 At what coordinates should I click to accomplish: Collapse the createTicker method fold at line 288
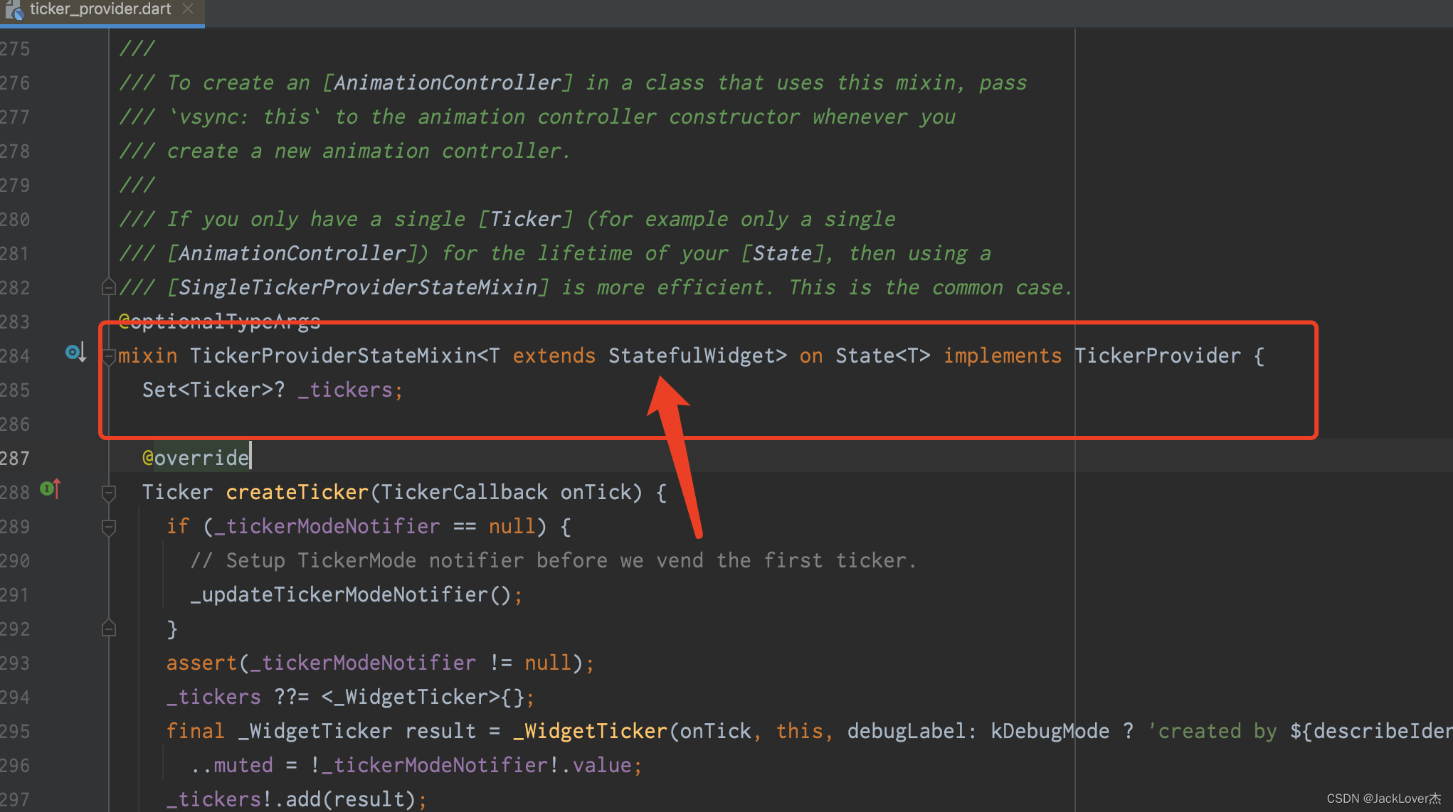coord(109,493)
